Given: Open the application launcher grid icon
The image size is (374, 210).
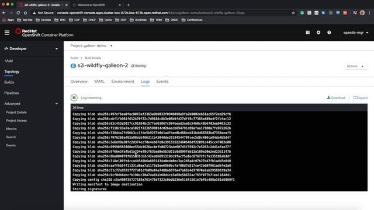Looking at the screenshot, I should point(308,33).
